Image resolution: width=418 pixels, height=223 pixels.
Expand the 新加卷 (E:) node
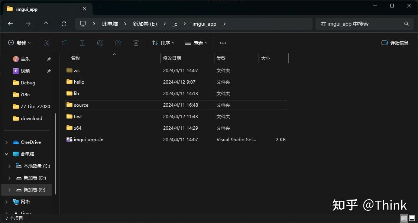coord(10,190)
